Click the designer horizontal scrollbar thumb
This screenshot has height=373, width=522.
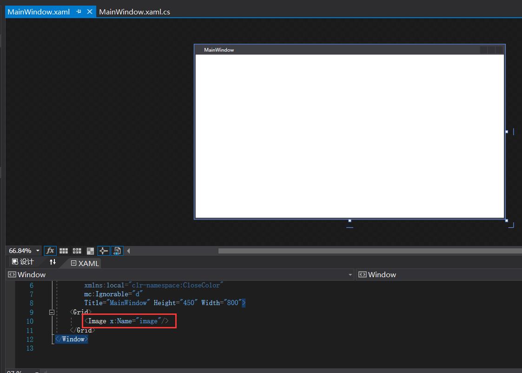click(370, 251)
